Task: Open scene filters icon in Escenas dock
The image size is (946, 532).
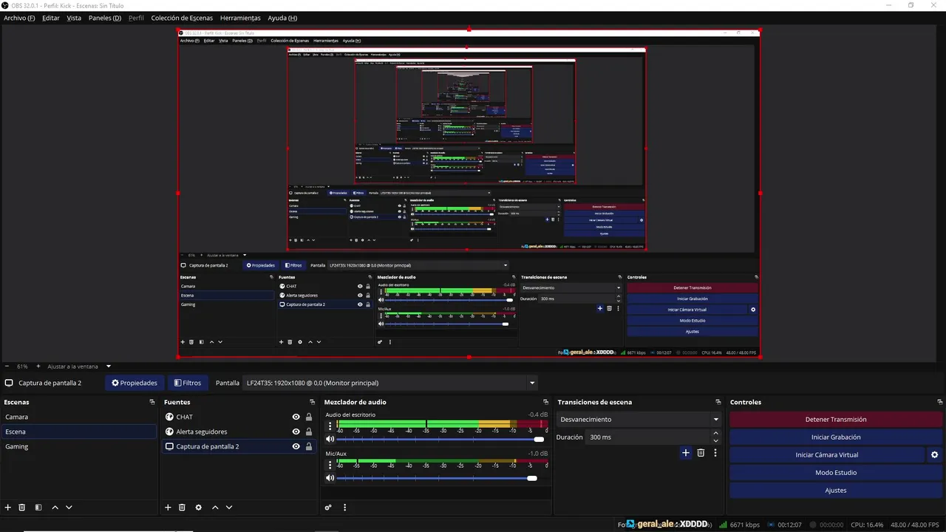Action: point(38,508)
